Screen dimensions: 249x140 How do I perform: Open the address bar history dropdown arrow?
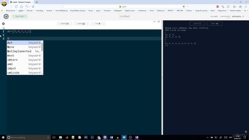point(187,7)
